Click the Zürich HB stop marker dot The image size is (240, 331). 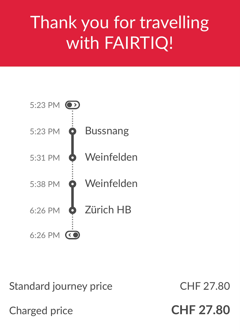pos(72,210)
